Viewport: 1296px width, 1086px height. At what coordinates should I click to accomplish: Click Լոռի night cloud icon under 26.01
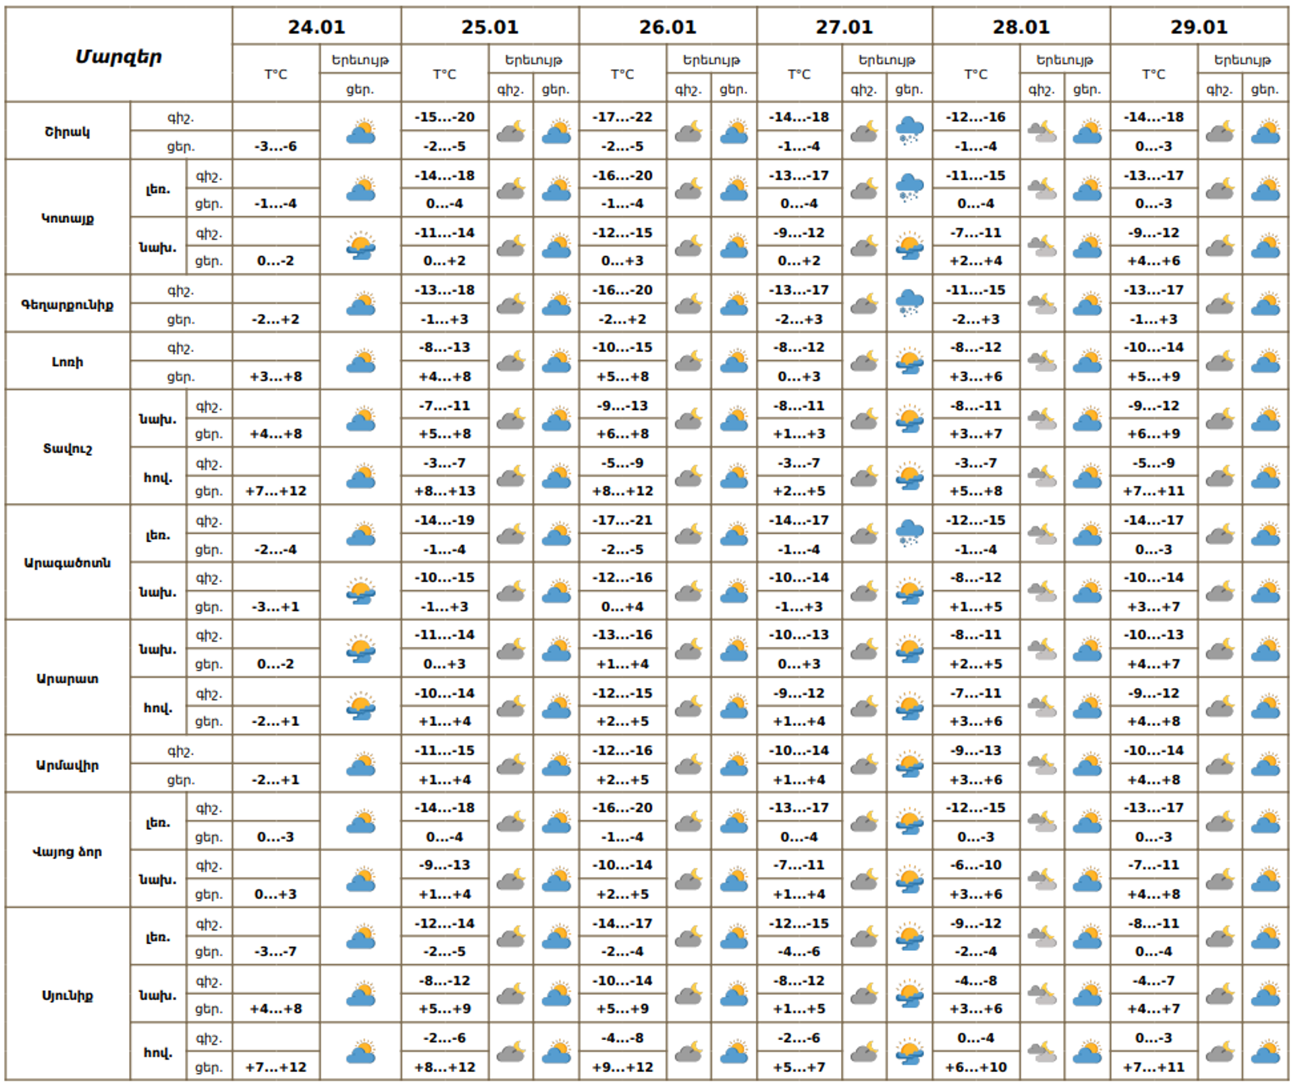688,362
